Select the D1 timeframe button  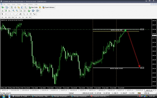pyautogui.click(x=23, y=17)
